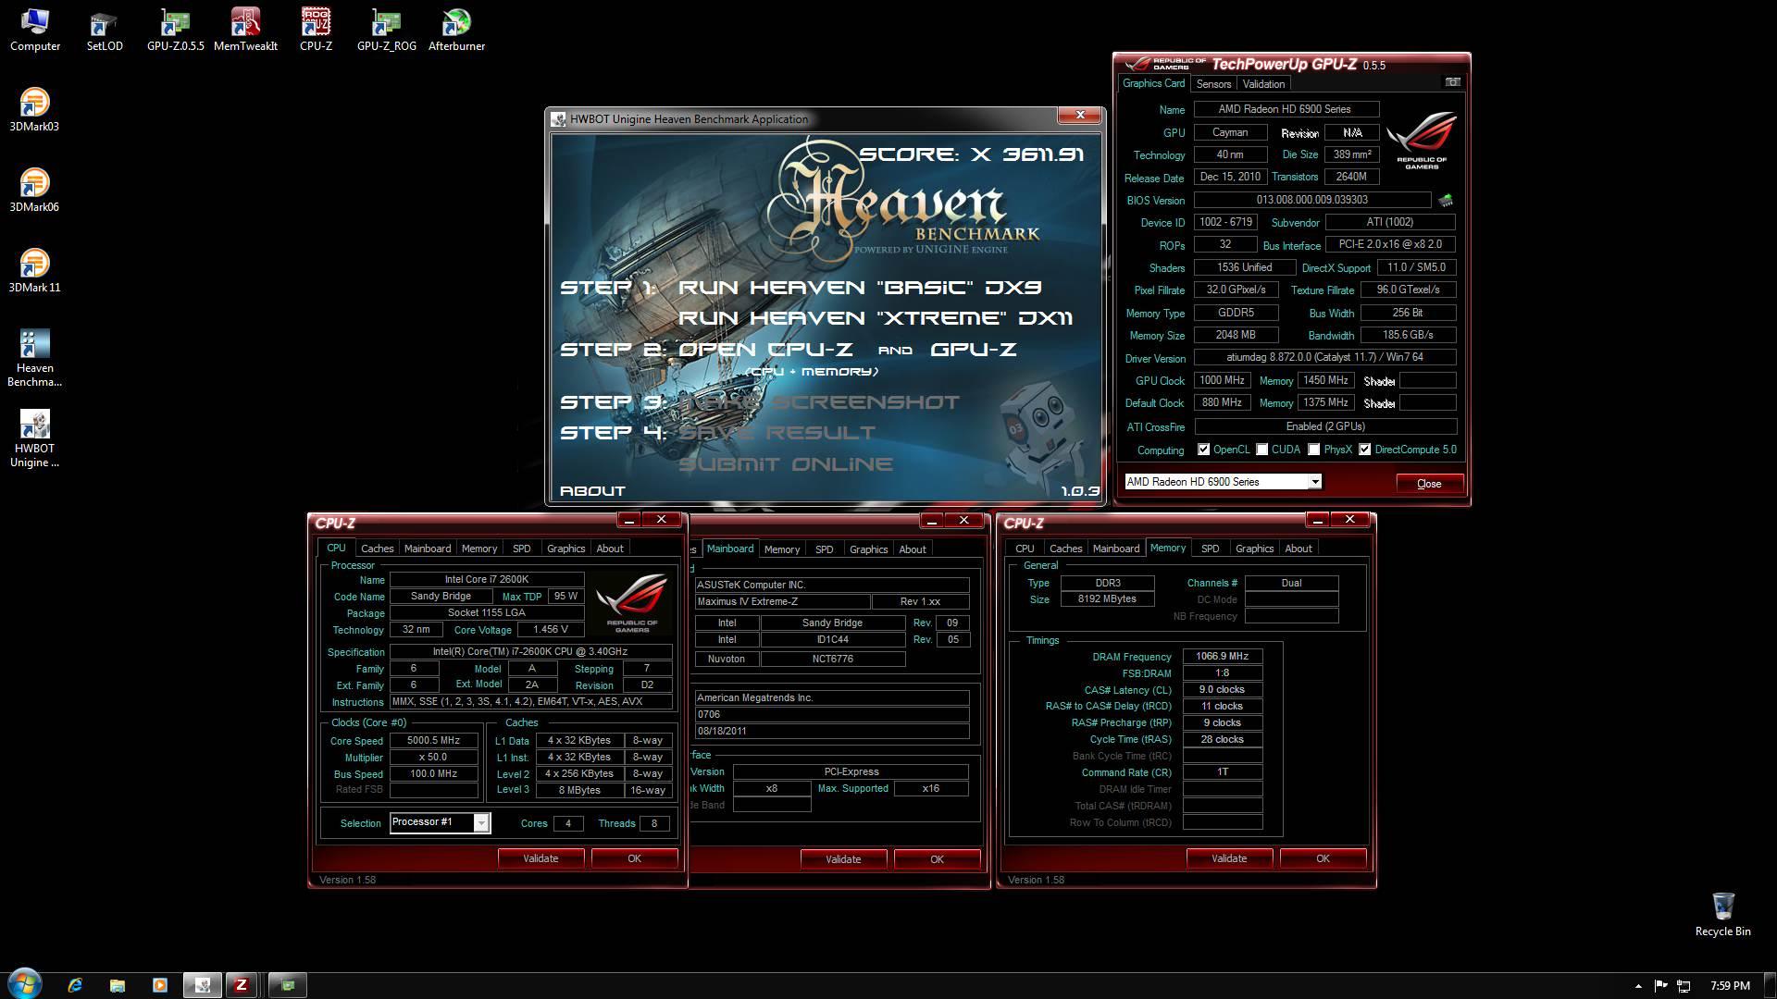
Task: Click BIOS Version field in GPU-Z
Action: click(1312, 200)
